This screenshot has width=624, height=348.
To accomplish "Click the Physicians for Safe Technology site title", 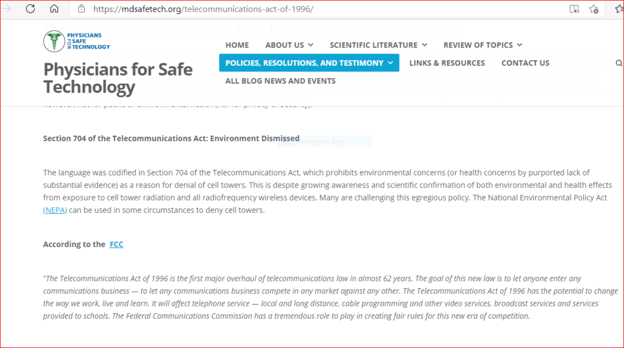I will coord(118,78).
